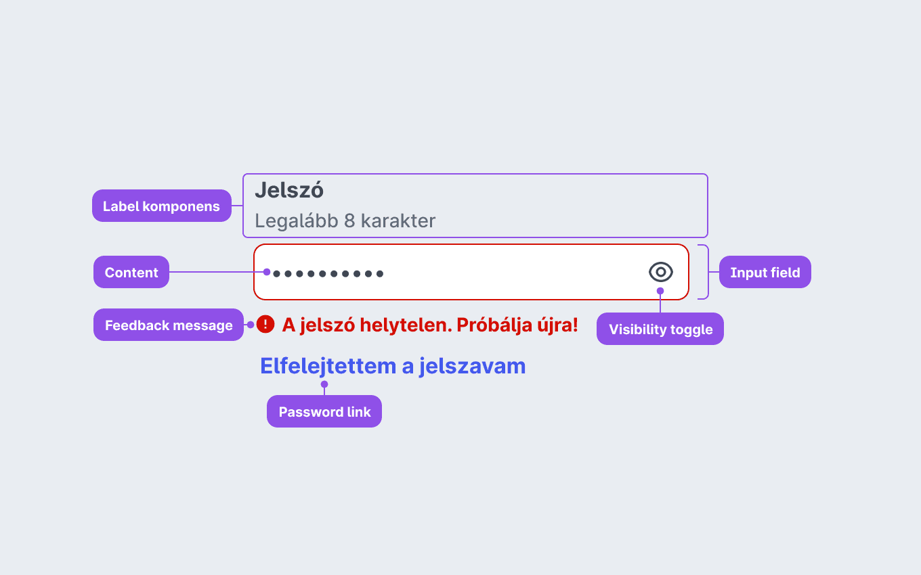Viewport: 921px width, 575px height.
Task: Select the Password link annotation tag
Action: (x=324, y=411)
